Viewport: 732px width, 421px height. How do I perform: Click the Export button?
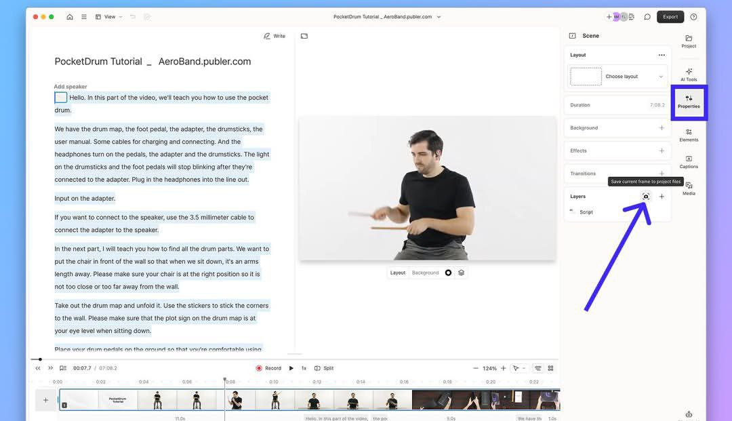670,16
